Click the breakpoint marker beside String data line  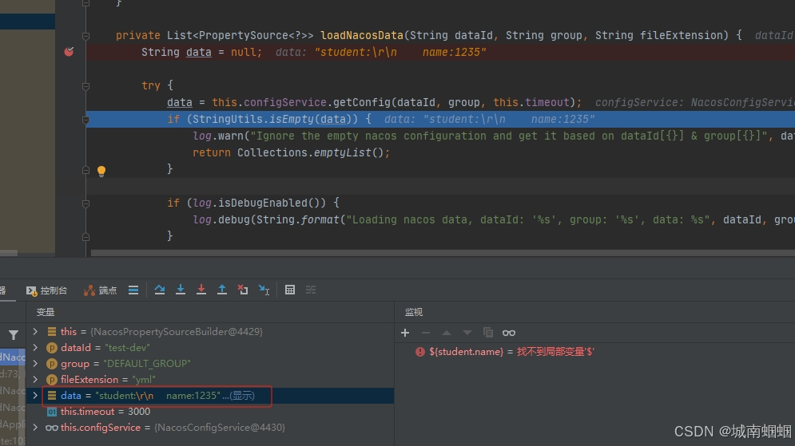(69, 52)
